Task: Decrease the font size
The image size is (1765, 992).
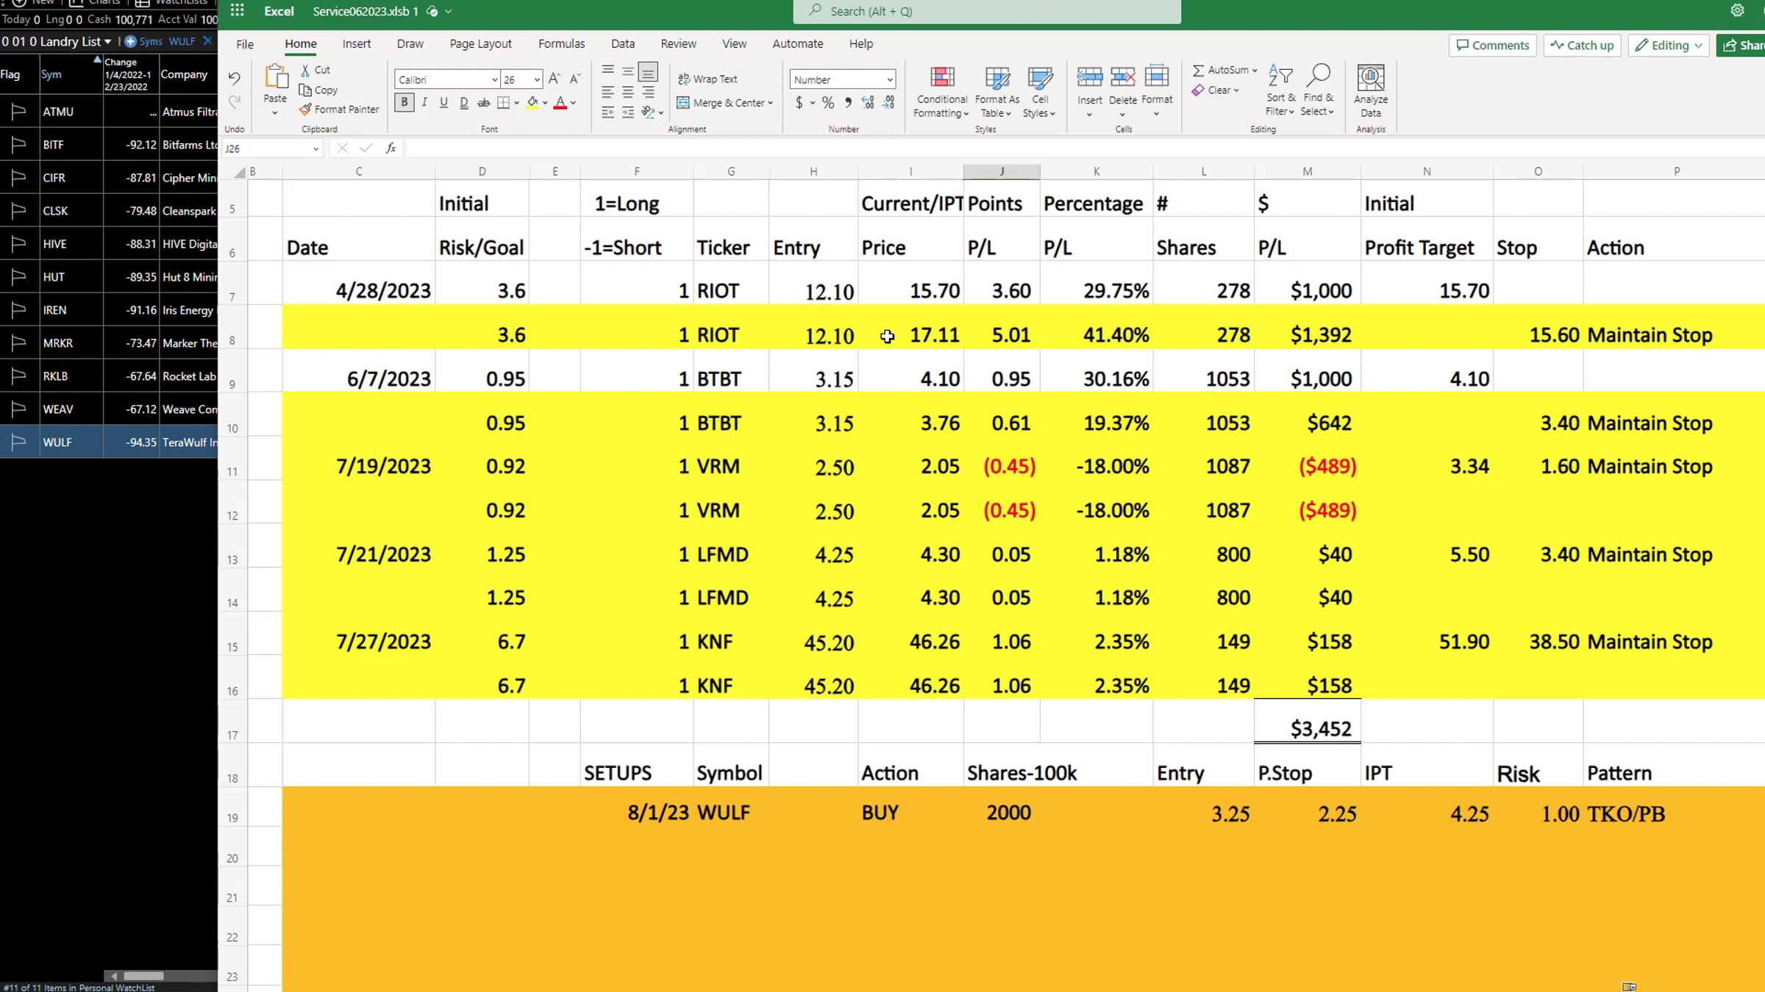Action: click(x=575, y=79)
